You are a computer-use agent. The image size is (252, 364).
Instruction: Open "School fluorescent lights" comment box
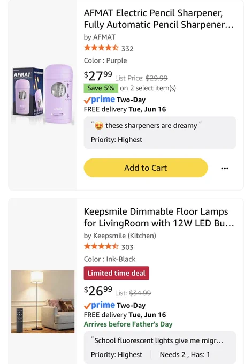(x=159, y=347)
